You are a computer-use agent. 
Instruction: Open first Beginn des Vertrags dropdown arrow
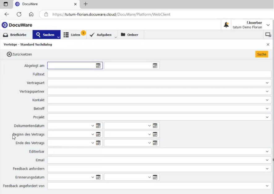(x=93, y=134)
